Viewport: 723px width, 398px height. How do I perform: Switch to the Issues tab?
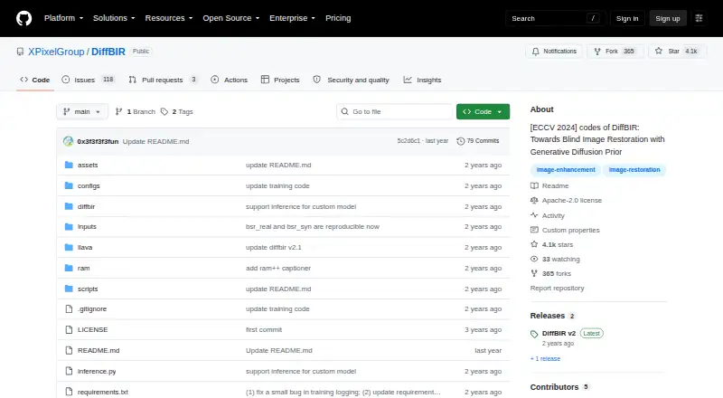[x=88, y=80]
